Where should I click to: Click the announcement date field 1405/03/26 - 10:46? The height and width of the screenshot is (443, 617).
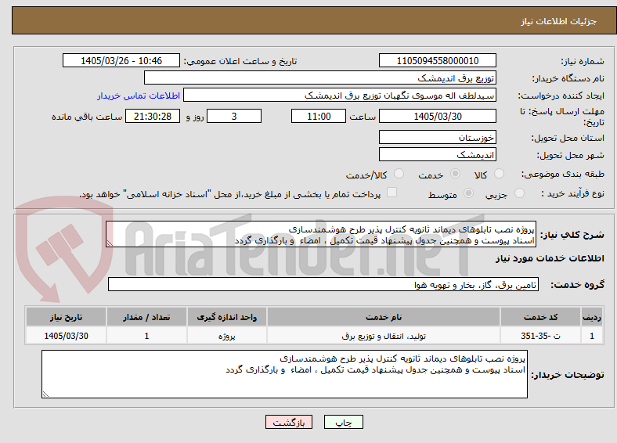[121, 60]
